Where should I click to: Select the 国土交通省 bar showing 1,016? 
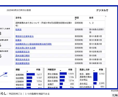coord(62,80)
